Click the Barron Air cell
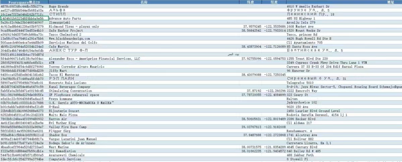This screenshot has width=402, height=162. coord(143,119)
